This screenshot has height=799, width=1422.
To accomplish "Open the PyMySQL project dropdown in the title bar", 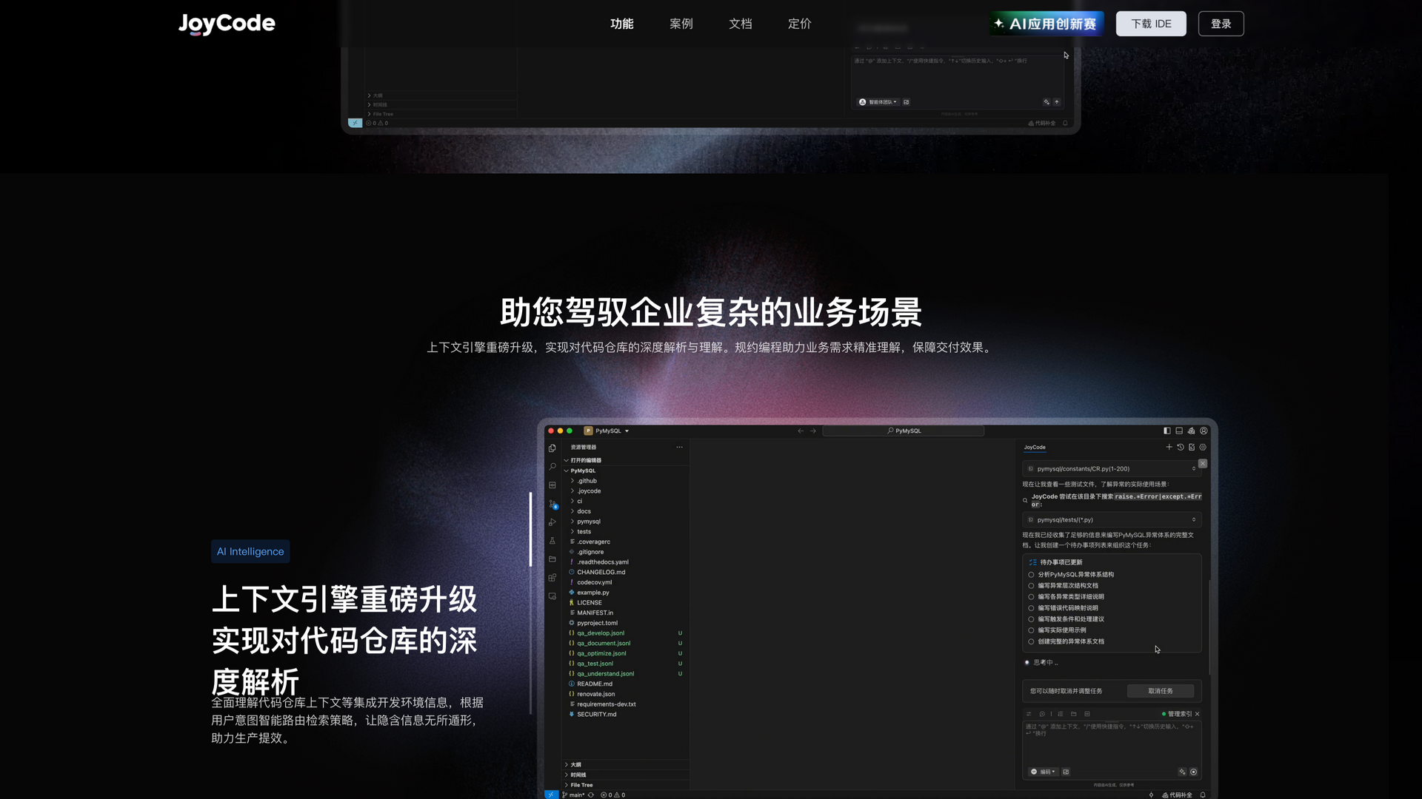I will [607, 431].
